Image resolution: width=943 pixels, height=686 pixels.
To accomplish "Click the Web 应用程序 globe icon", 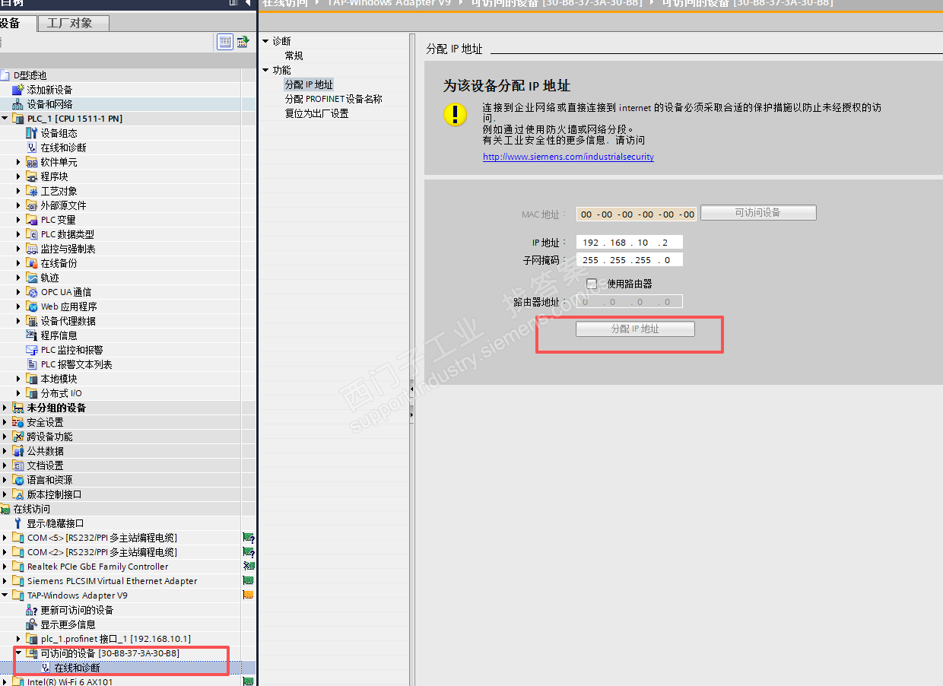I will [32, 306].
